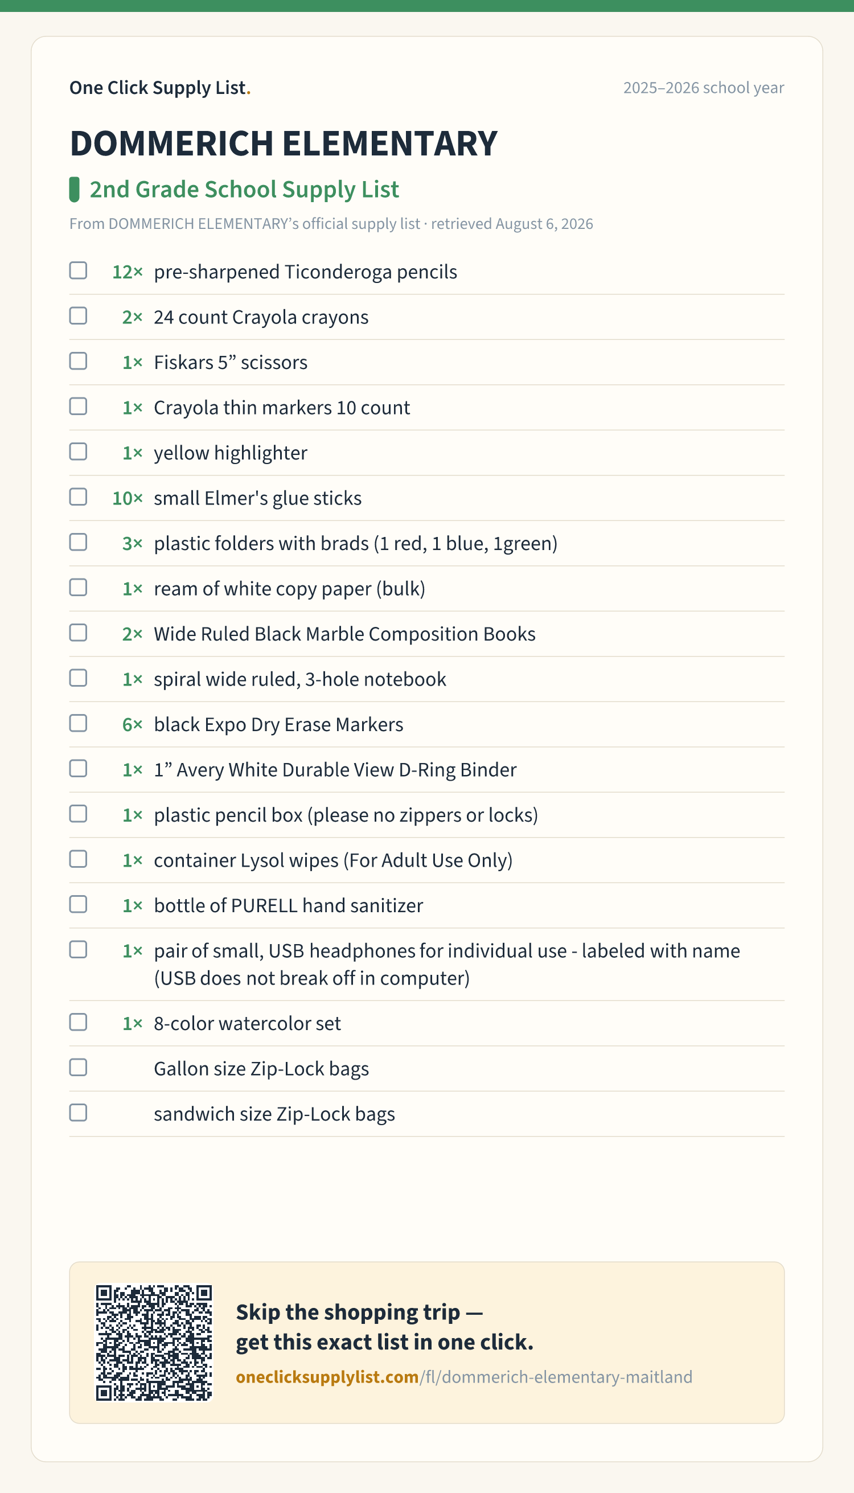Click the 8-color watercolor set text
The width and height of the screenshot is (854, 1493).
247,1023
